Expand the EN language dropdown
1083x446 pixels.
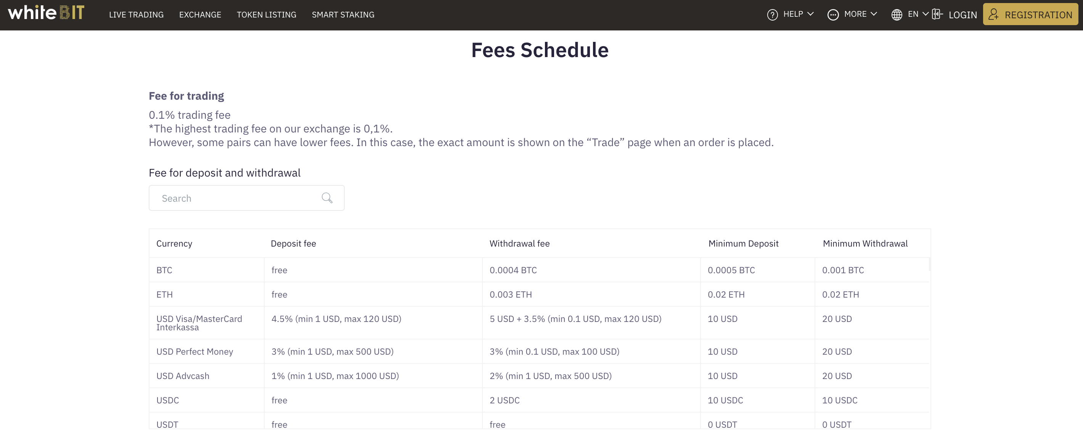click(909, 14)
